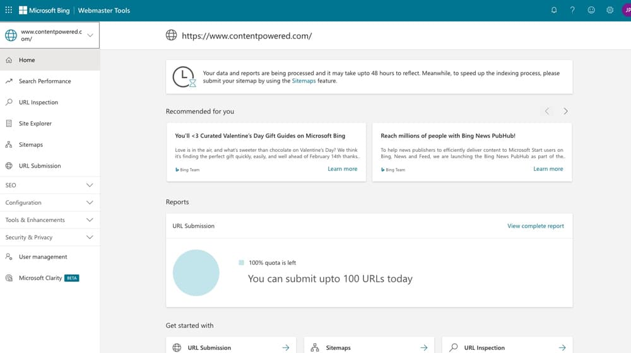Click the 'Recommended for you' heading
The image size is (631, 353).
coord(199,112)
